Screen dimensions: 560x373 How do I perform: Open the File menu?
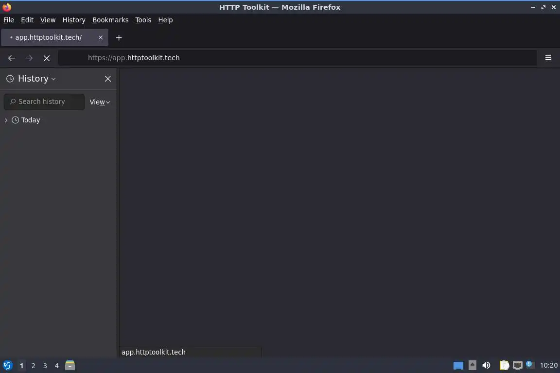tap(9, 20)
